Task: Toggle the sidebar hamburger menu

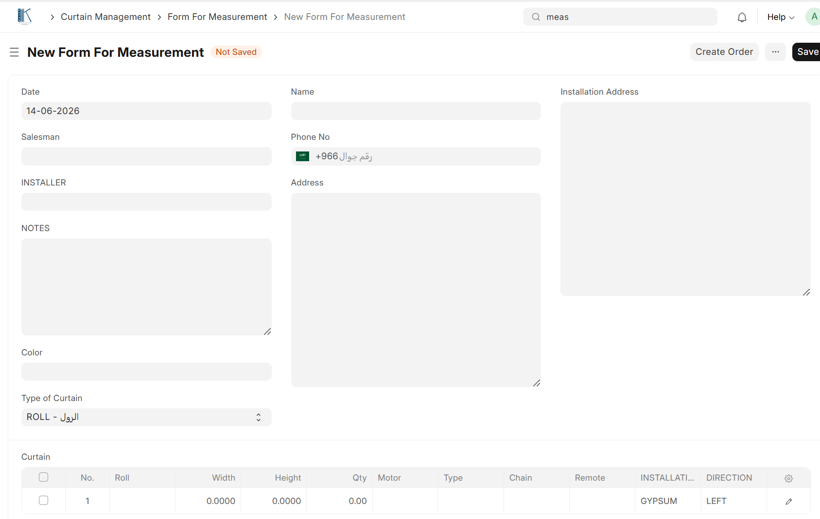Action: 14,52
